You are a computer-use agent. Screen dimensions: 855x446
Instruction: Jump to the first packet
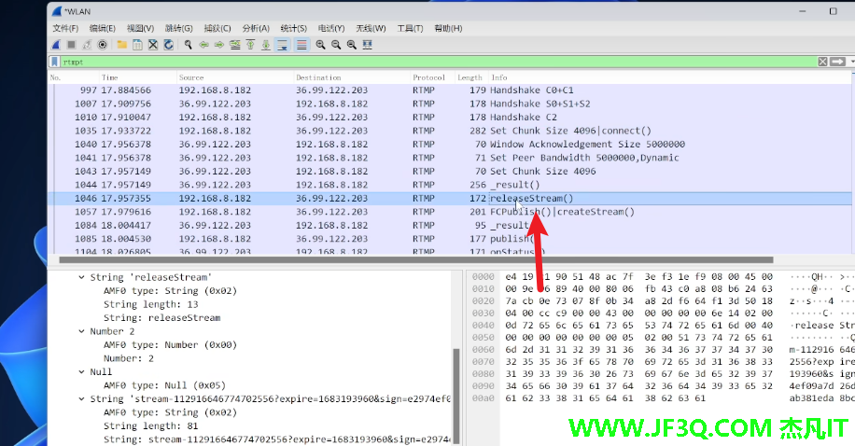point(251,44)
